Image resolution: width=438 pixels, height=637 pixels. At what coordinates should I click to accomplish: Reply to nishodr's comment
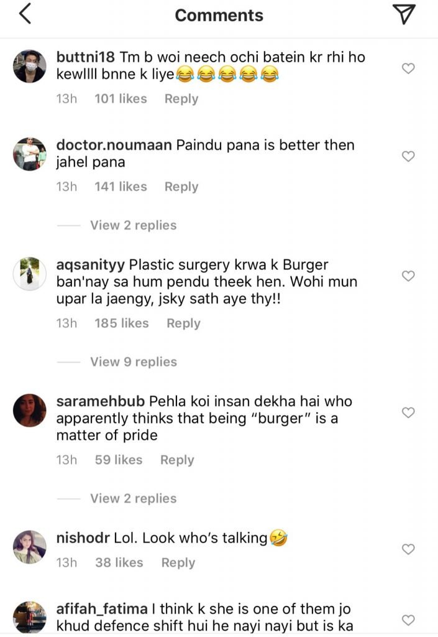tap(178, 562)
